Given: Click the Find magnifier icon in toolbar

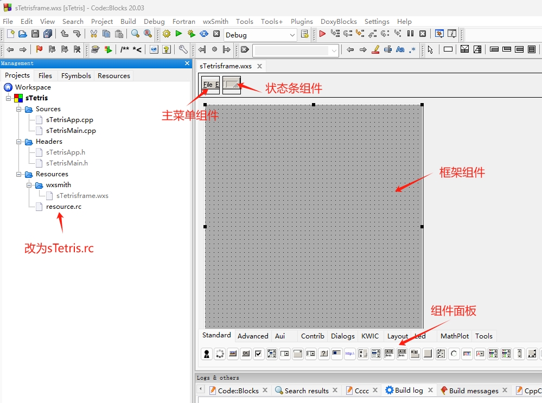Looking at the screenshot, I should point(135,34).
